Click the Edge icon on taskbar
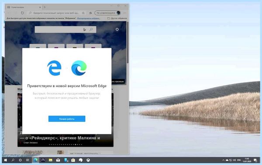Image resolution: width=262 pixels, height=165 pixels. pyautogui.click(x=35, y=160)
